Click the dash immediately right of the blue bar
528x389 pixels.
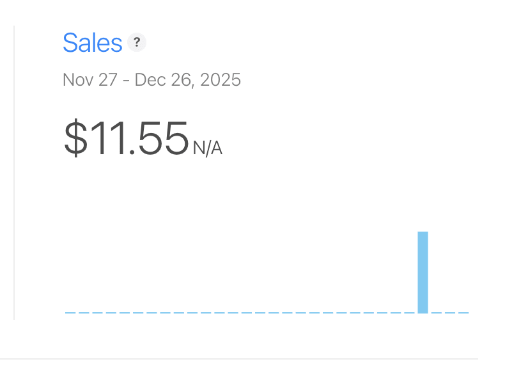coord(437,313)
